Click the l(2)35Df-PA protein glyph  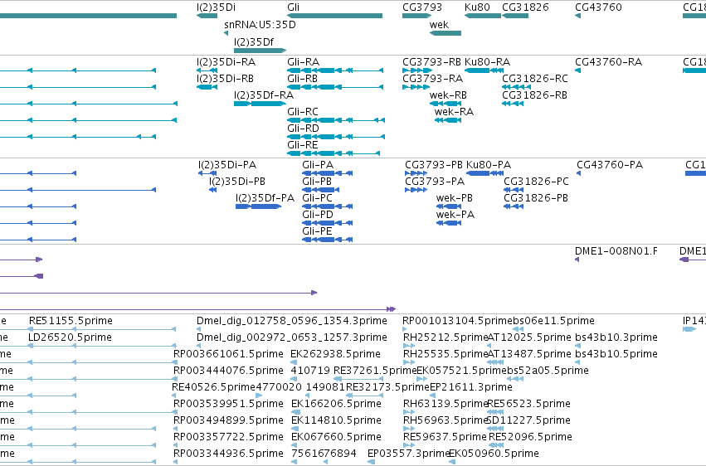pyautogui.click(x=259, y=206)
